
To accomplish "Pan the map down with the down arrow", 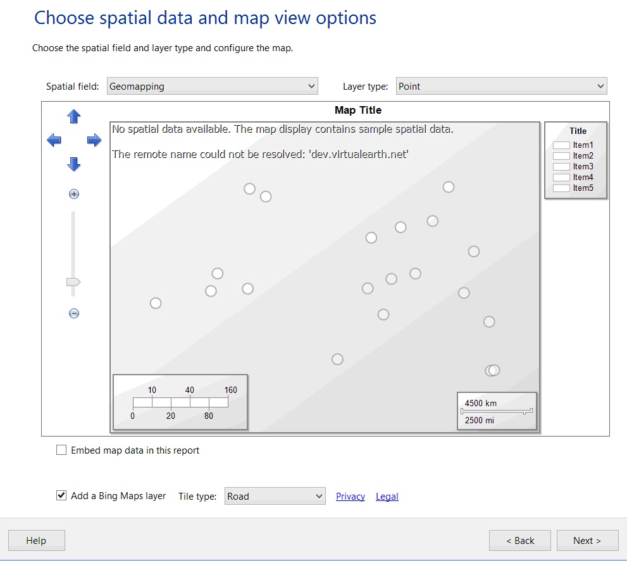I will 74,164.
